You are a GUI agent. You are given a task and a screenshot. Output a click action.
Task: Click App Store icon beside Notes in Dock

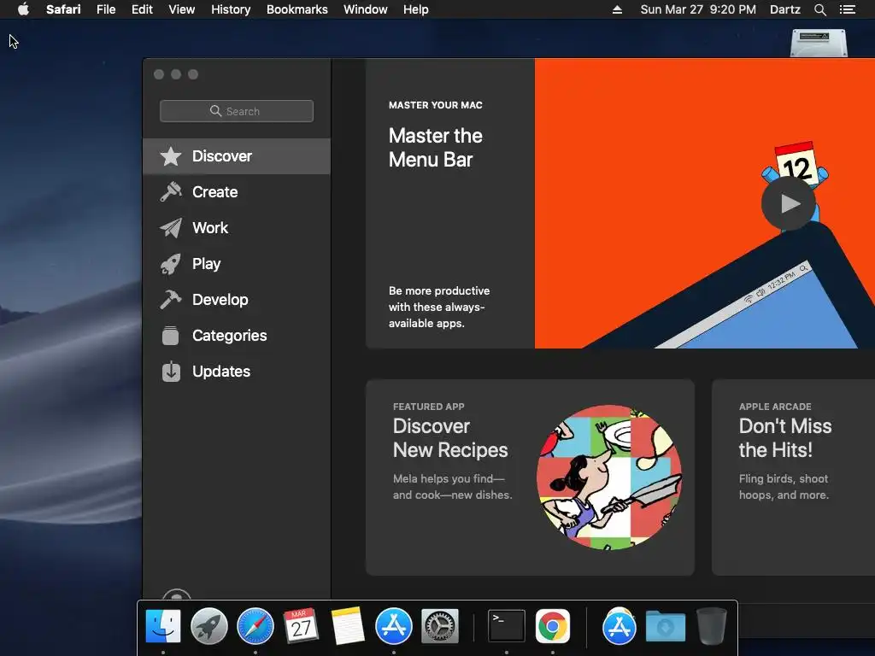pyautogui.click(x=393, y=626)
